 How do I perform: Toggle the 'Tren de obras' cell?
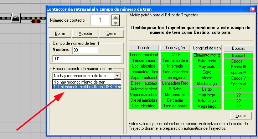click(x=175, y=106)
